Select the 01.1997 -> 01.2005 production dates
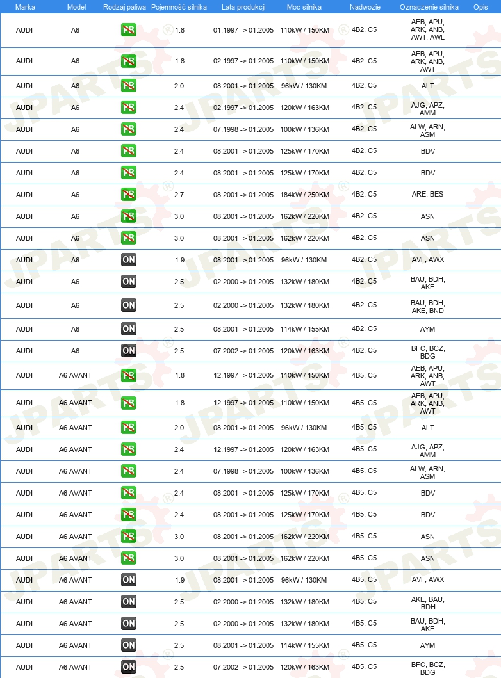The width and height of the screenshot is (501, 678). pos(243,30)
